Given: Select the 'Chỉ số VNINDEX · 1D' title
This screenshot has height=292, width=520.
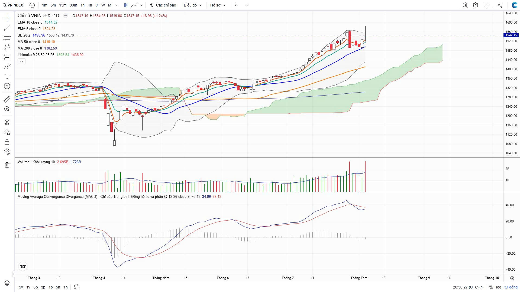Looking at the screenshot, I should coord(38,16).
